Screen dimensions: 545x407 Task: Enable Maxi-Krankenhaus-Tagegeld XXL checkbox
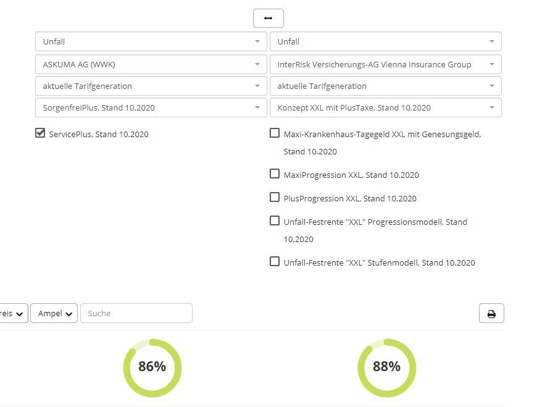275,133
